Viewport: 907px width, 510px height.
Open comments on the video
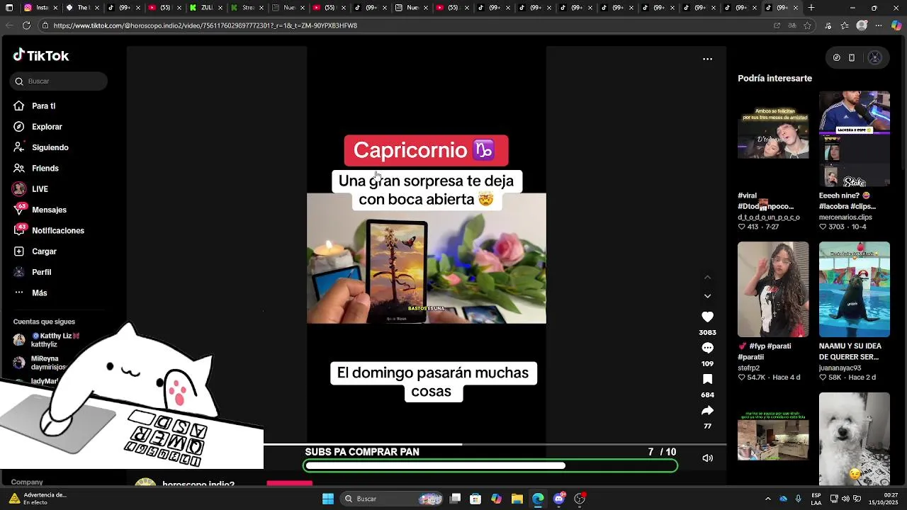[707, 348]
